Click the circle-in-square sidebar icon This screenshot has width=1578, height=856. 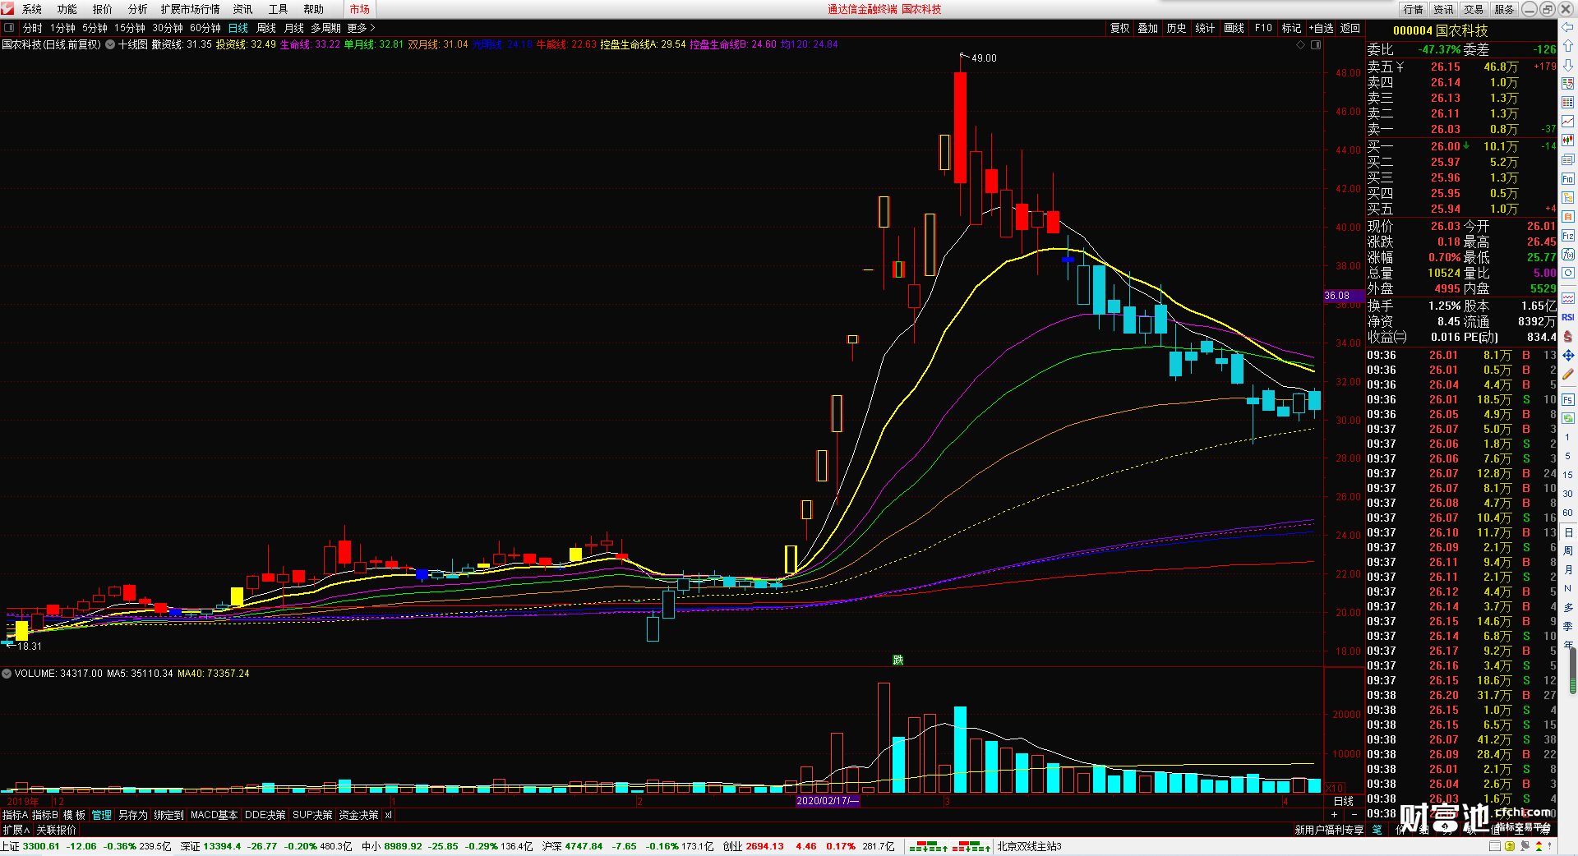pyautogui.click(x=1568, y=274)
